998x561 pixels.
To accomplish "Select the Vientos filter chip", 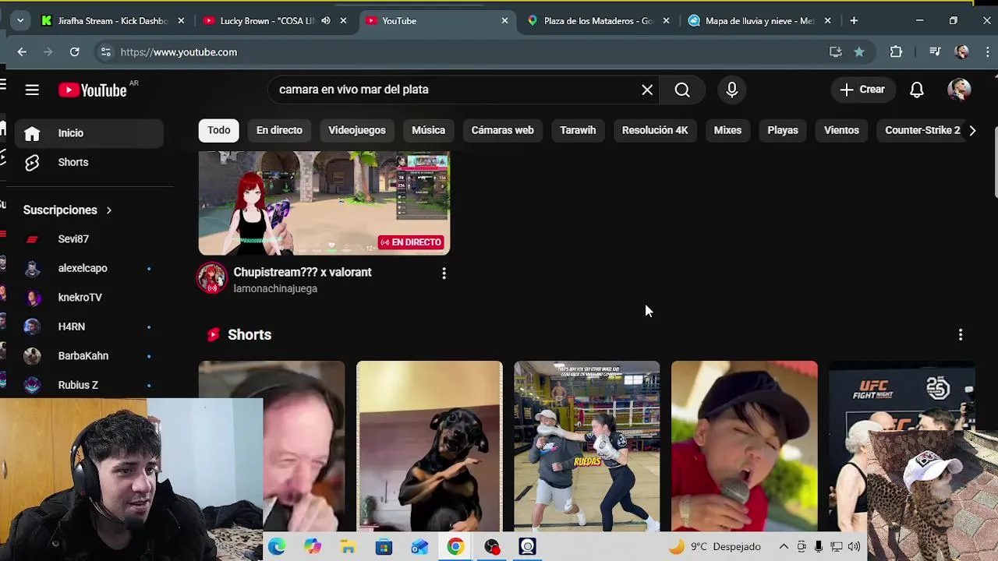I will pyautogui.click(x=841, y=131).
